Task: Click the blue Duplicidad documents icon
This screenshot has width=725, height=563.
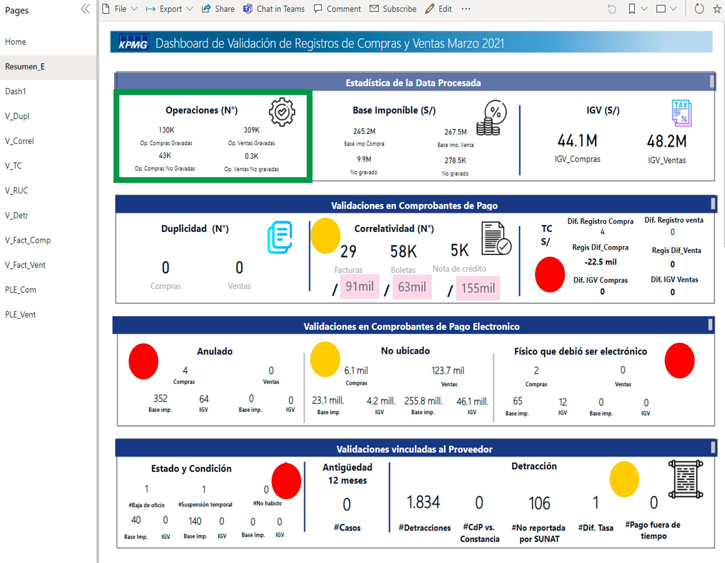Action: coord(280,237)
